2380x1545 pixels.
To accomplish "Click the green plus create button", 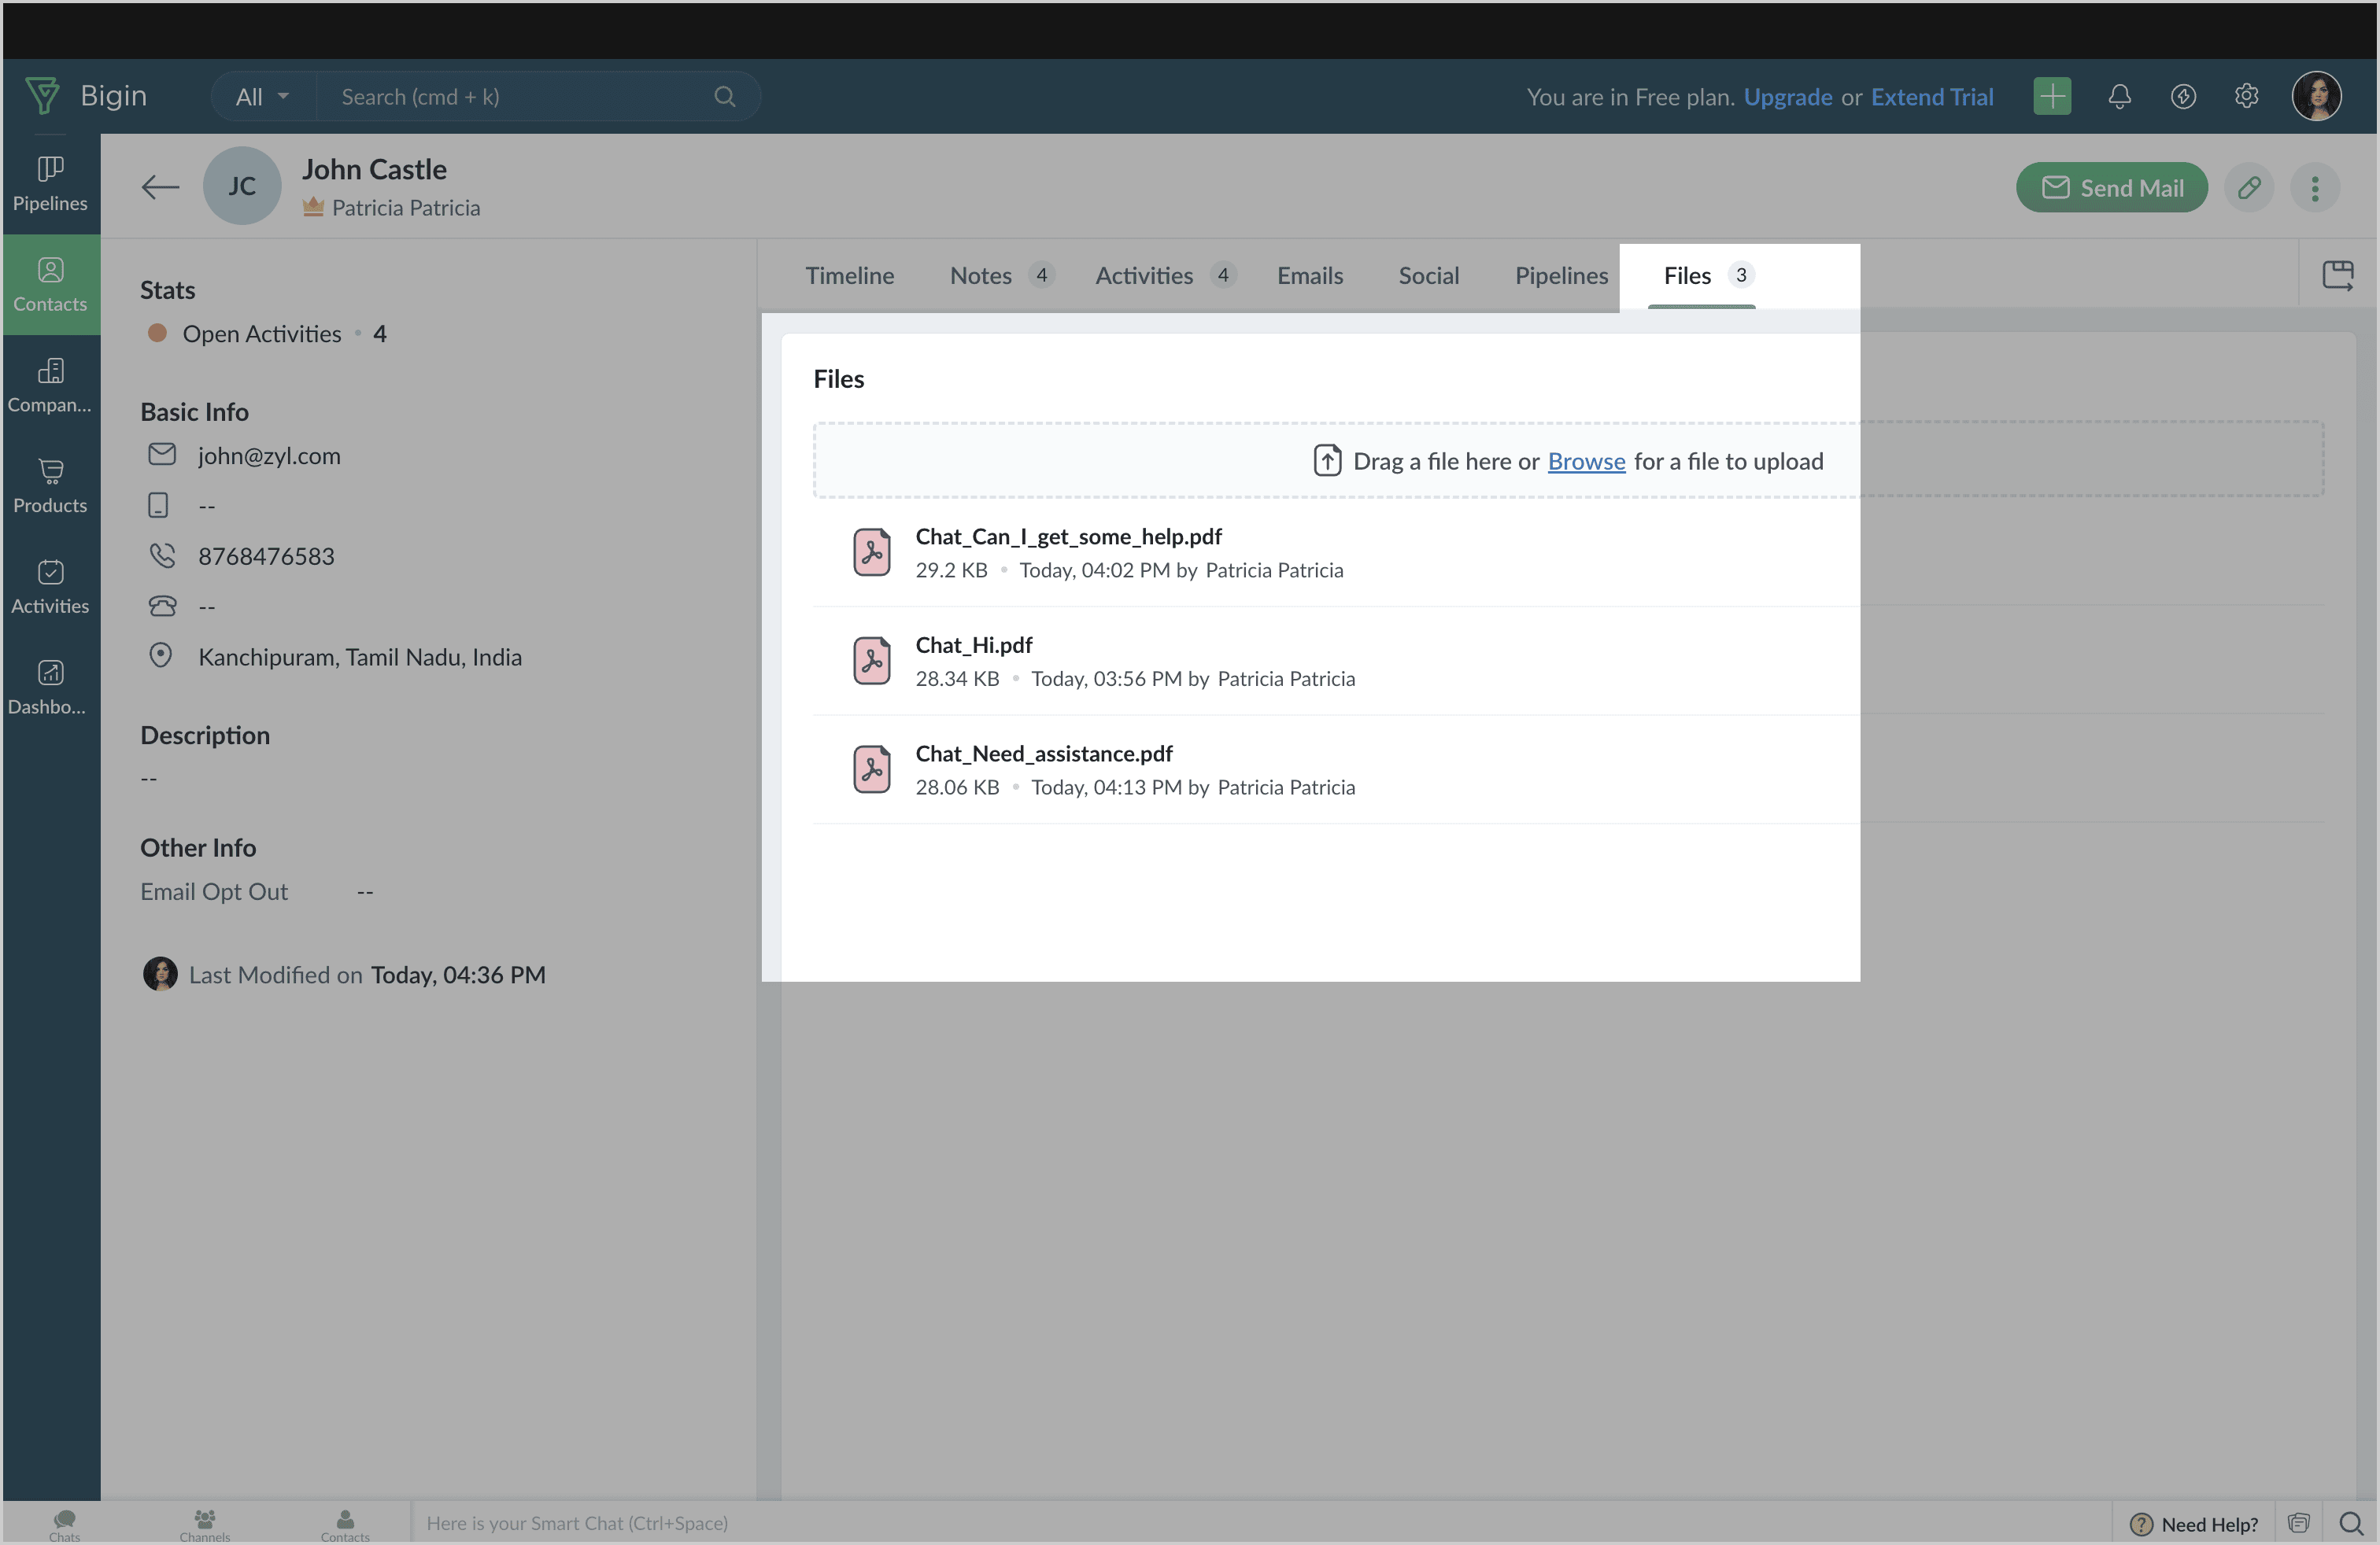I will tap(2052, 97).
